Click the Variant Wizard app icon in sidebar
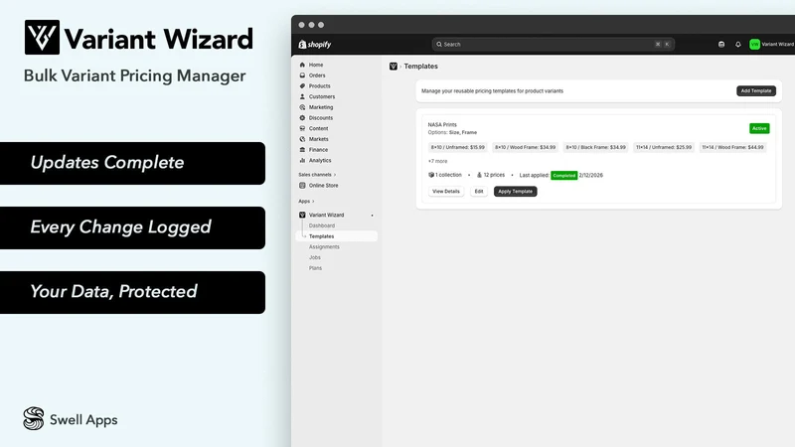This screenshot has height=447, width=795. click(x=302, y=215)
